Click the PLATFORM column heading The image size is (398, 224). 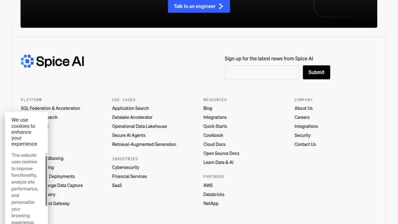pos(31,100)
